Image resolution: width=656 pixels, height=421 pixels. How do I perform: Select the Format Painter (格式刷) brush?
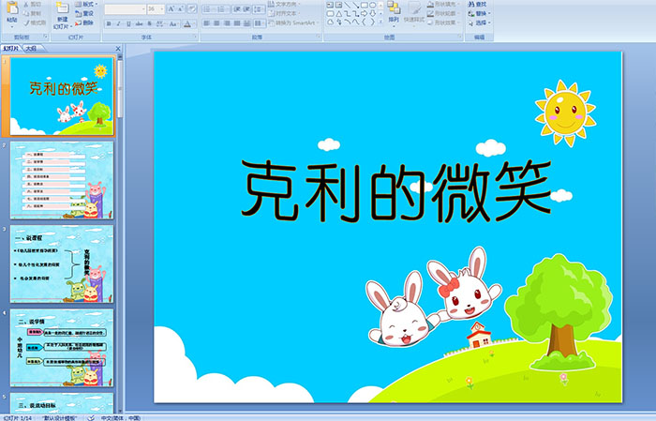pyautogui.click(x=35, y=23)
